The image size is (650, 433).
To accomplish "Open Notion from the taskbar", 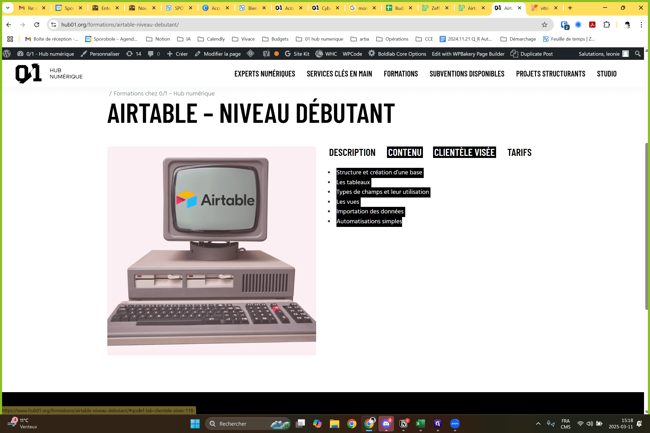I will point(403,424).
